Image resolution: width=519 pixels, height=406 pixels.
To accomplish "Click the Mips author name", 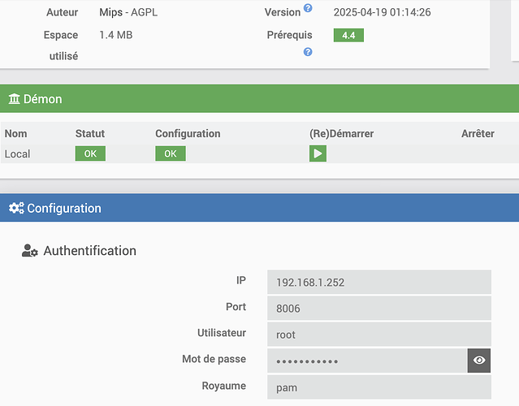I will pos(111,13).
